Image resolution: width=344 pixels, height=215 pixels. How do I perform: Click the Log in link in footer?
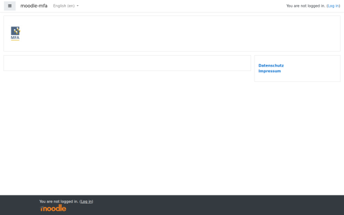[86, 201]
